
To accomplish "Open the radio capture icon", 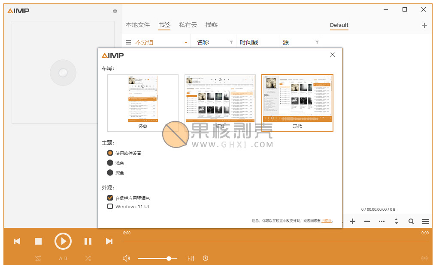I will [x=424, y=258].
